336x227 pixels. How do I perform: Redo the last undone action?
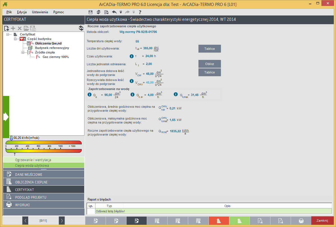pyautogui.click(x=127, y=12)
